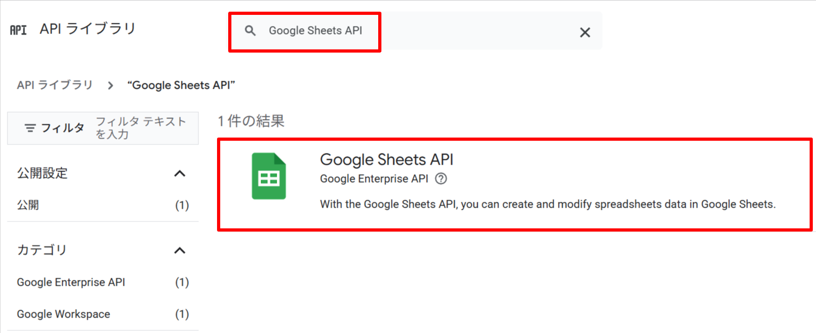Click the API logo icon beside API ライブラリ
The height and width of the screenshot is (333, 816).
[x=18, y=30]
